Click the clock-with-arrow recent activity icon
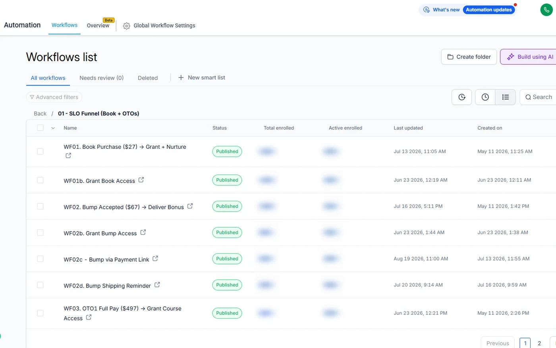The width and height of the screenshot is (556, 348). tap(462, 97)
